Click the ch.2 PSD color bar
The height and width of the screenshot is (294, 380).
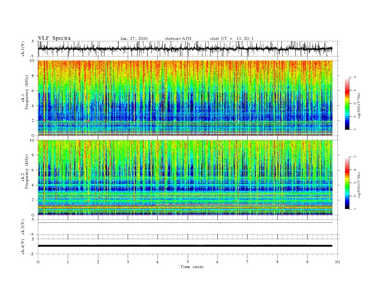point(347,183)
